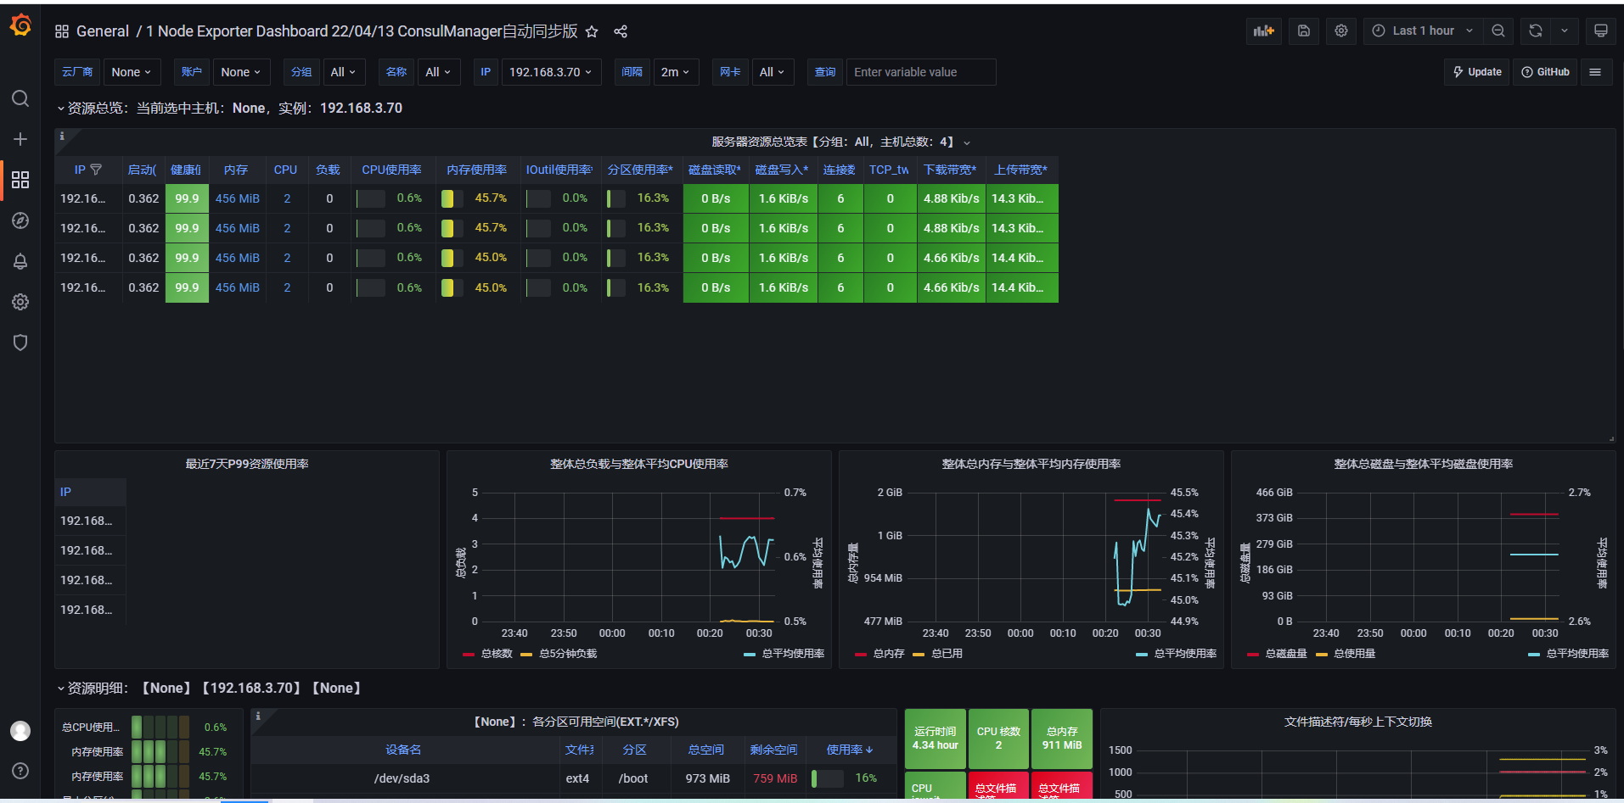Screen dimensions: 1624x803
Task: Show info for server resource table panel
Action: pyautogui.click(x=62, y=136)
